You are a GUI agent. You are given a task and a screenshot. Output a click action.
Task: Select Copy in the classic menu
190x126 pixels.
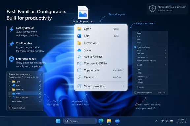(139, 72)
